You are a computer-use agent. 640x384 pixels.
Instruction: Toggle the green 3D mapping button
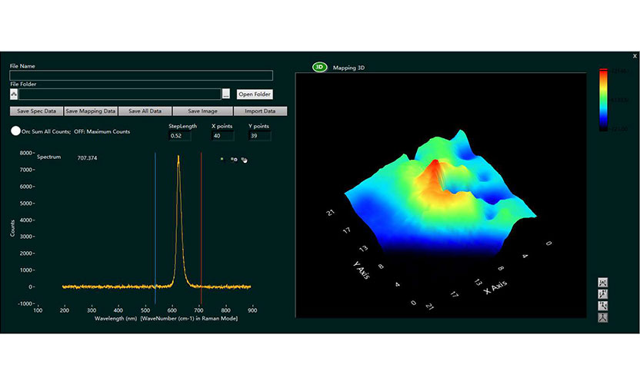[320, 68]
